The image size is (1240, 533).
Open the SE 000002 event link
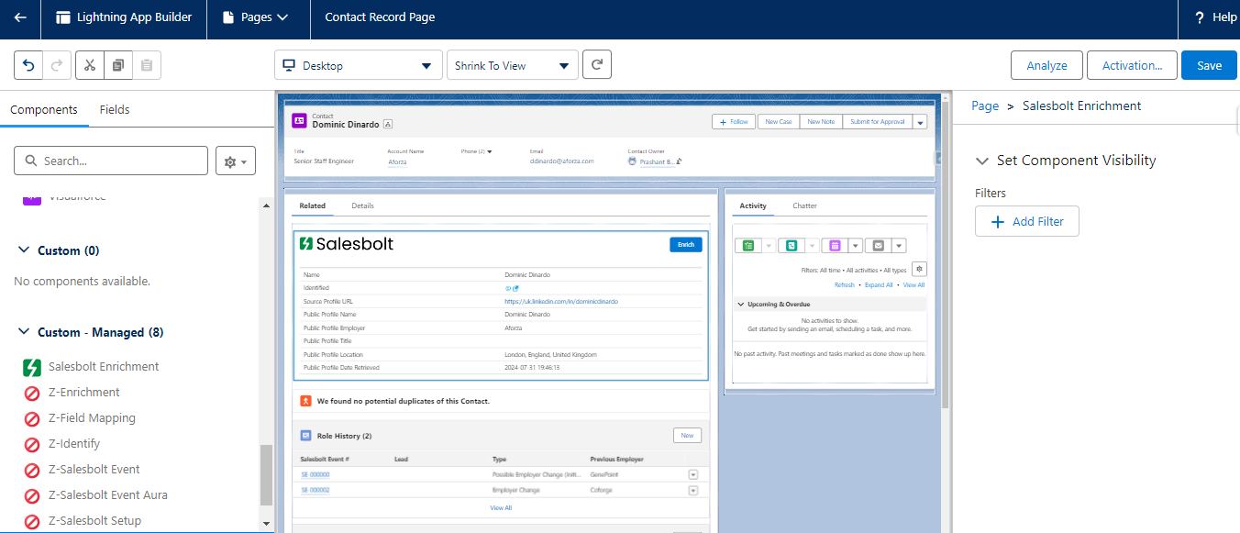[x=315, y=490]
